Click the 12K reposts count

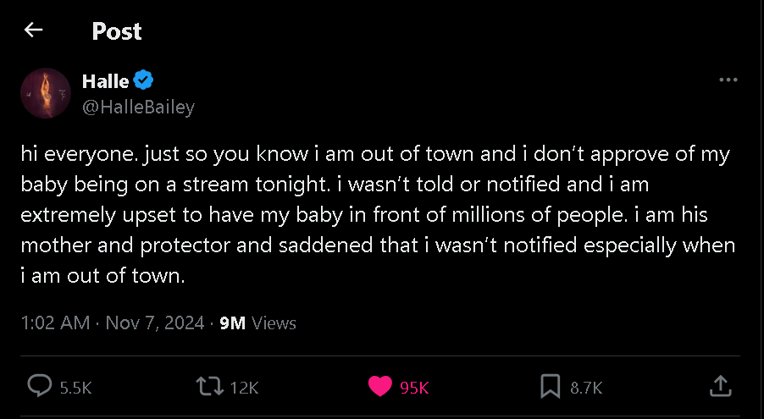(244, 388)
